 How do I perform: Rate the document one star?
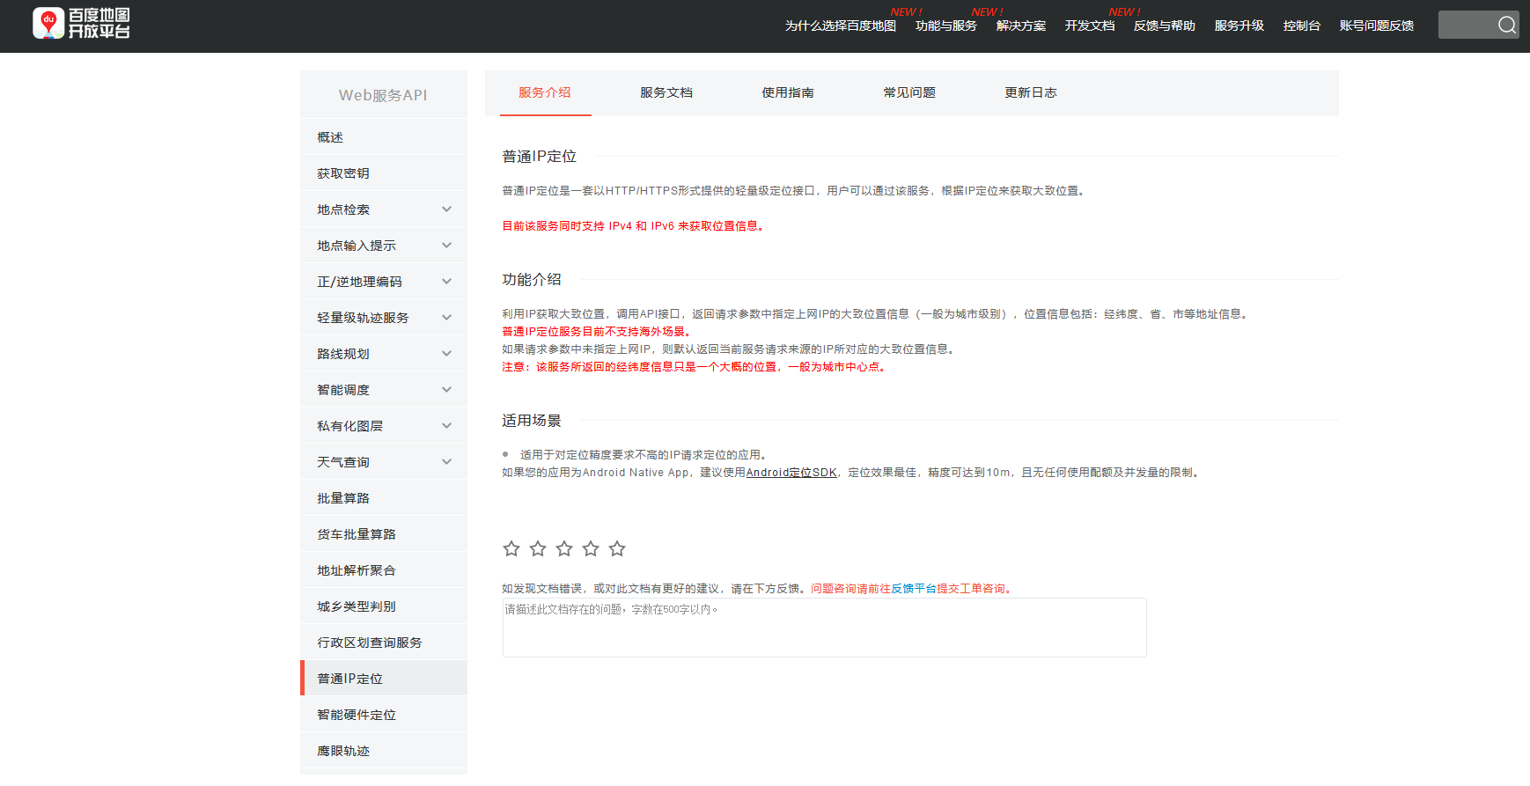pyautogui.click(x=511, y=548)
